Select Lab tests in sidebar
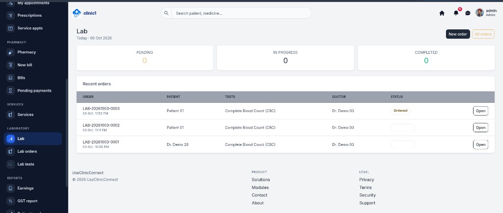Viewport: 503px width, 213px height. [x=33, y=164]
